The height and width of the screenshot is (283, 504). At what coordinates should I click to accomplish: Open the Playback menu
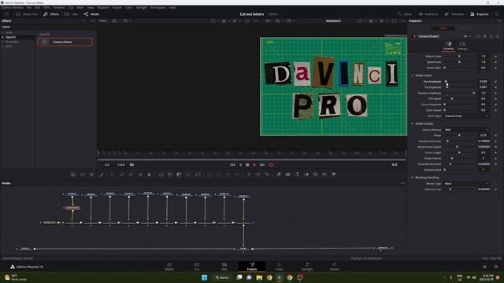(x=103, y=7)
